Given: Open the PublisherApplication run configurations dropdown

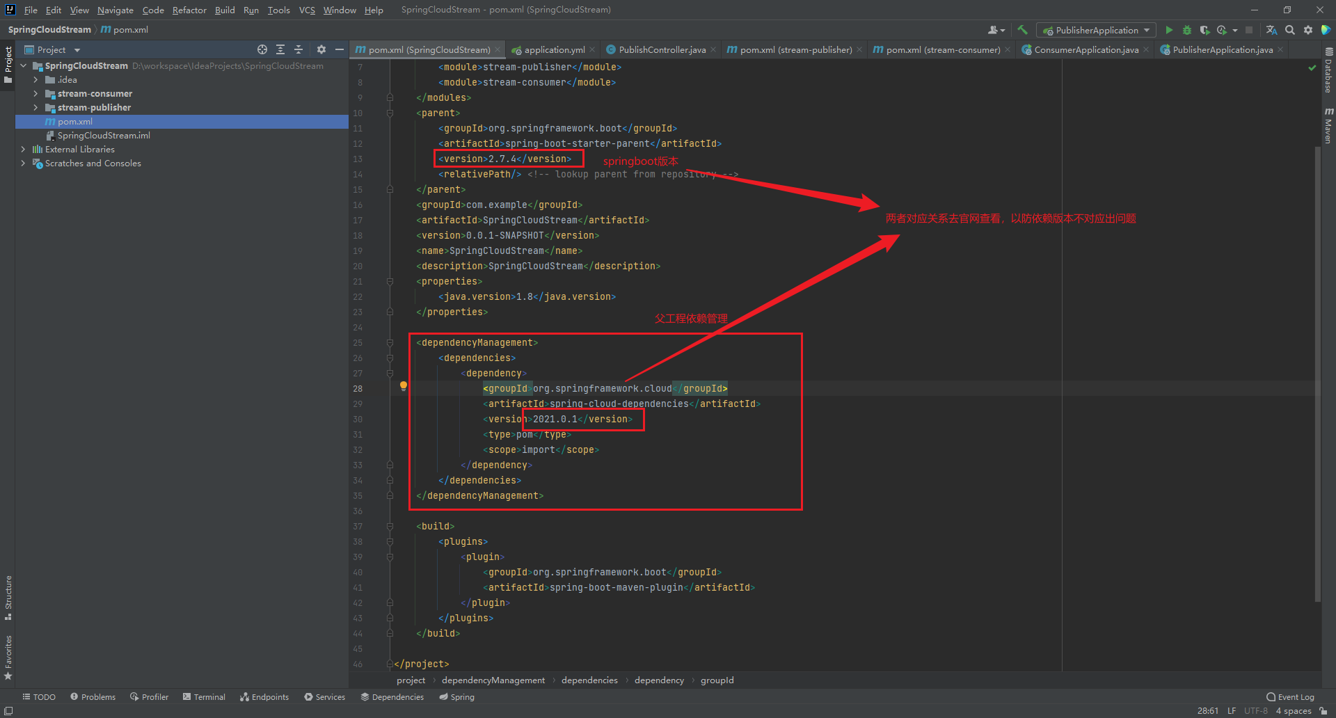Looking at the screenshot, I should (x=1147, y=30).
